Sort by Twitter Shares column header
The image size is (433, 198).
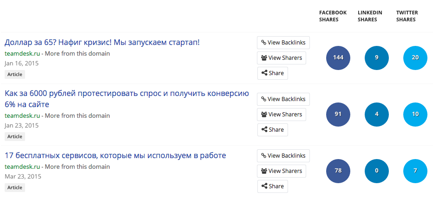coord(407,16)
